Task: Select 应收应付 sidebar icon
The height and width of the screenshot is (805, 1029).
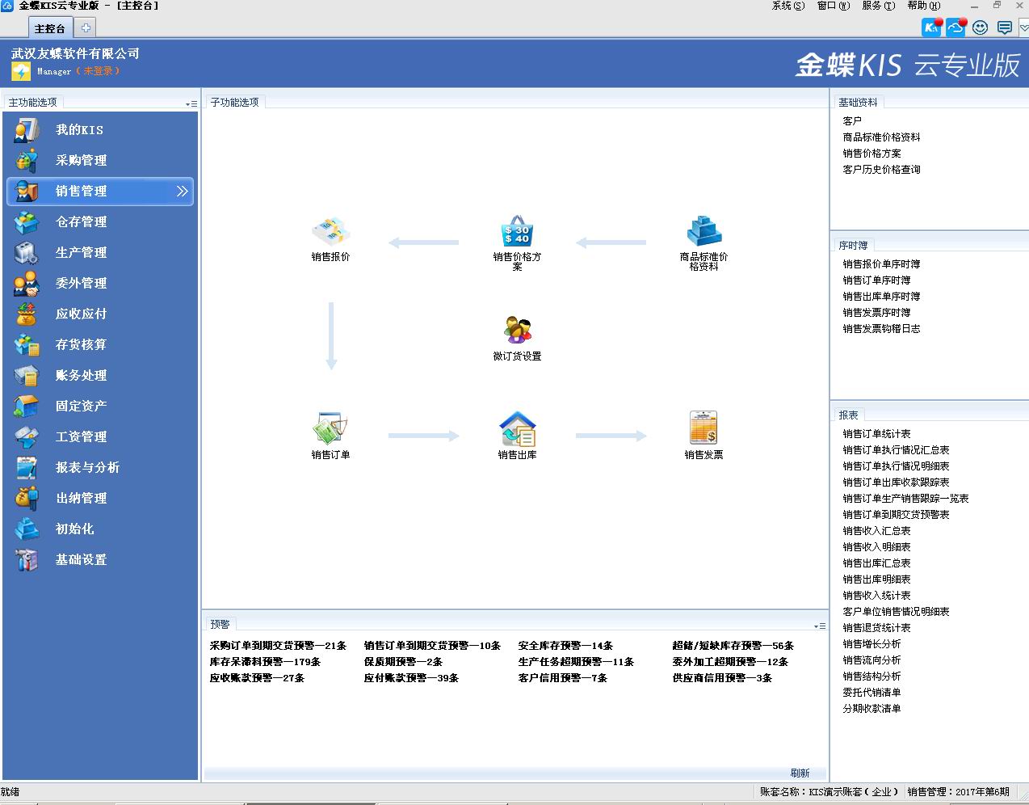Action: click(27, 314)
